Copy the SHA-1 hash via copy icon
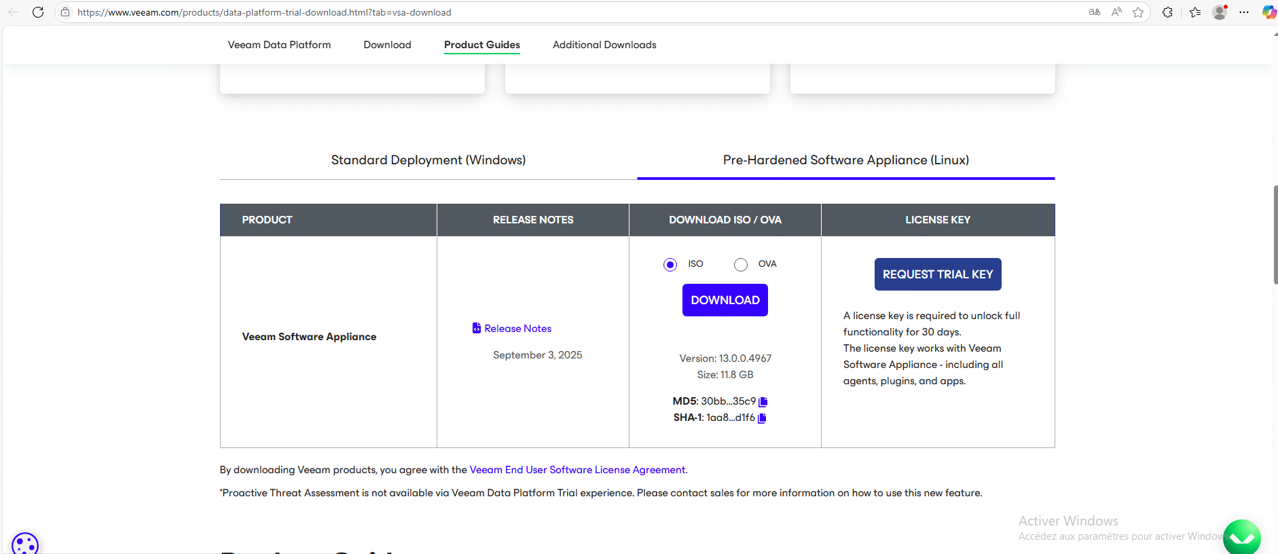 [x=762, y=418]
